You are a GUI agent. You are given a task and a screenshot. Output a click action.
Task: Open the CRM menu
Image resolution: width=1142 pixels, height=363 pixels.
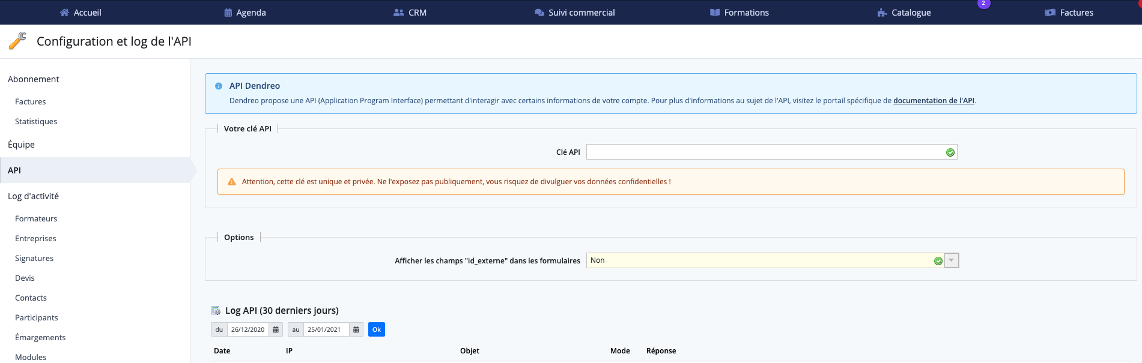point(410,13)
